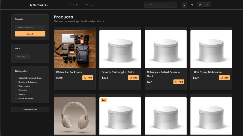This screenshot has width=243, height=136.
Task: Click the magnifier icon in header search
Action: click(x=147, y=5)
